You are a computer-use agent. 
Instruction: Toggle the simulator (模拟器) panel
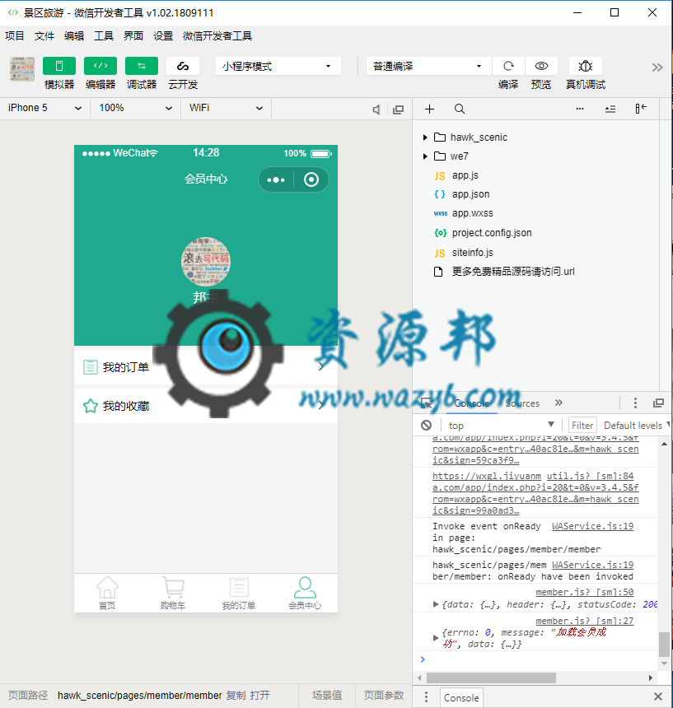click(59, 66)
